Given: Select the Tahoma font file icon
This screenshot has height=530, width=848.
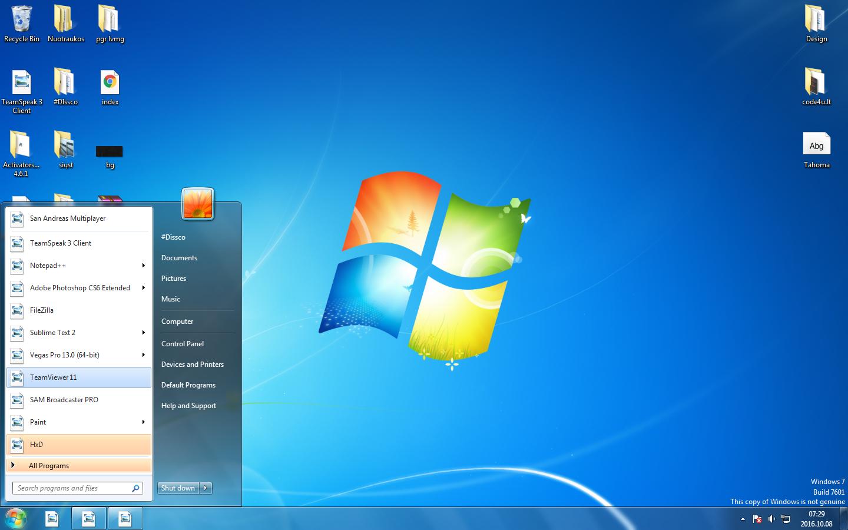Looking at the screenshot, I should pyautogui.click(x=816, y=150).
